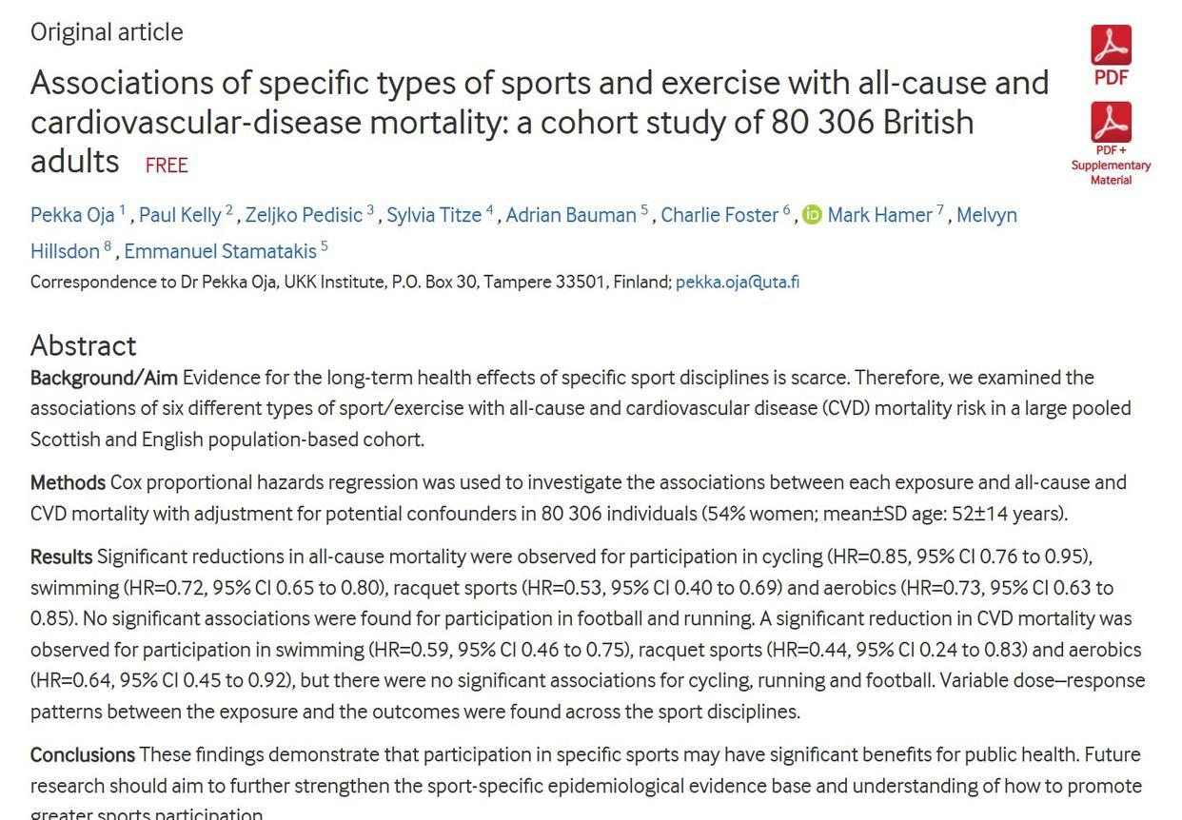View author Sylvia Titze profile
Viewport: 1182px width, 820px height.
click(x=434, y=216)
